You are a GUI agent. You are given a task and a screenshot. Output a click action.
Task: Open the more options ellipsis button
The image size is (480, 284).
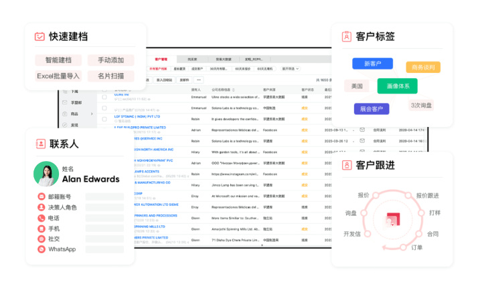click(x=198, y=80)
